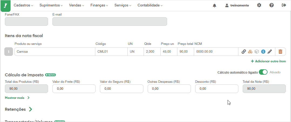This screenshot has width=291, height=122.
Task: Click the help question mark icon
Action: click(x=272, y=5)
